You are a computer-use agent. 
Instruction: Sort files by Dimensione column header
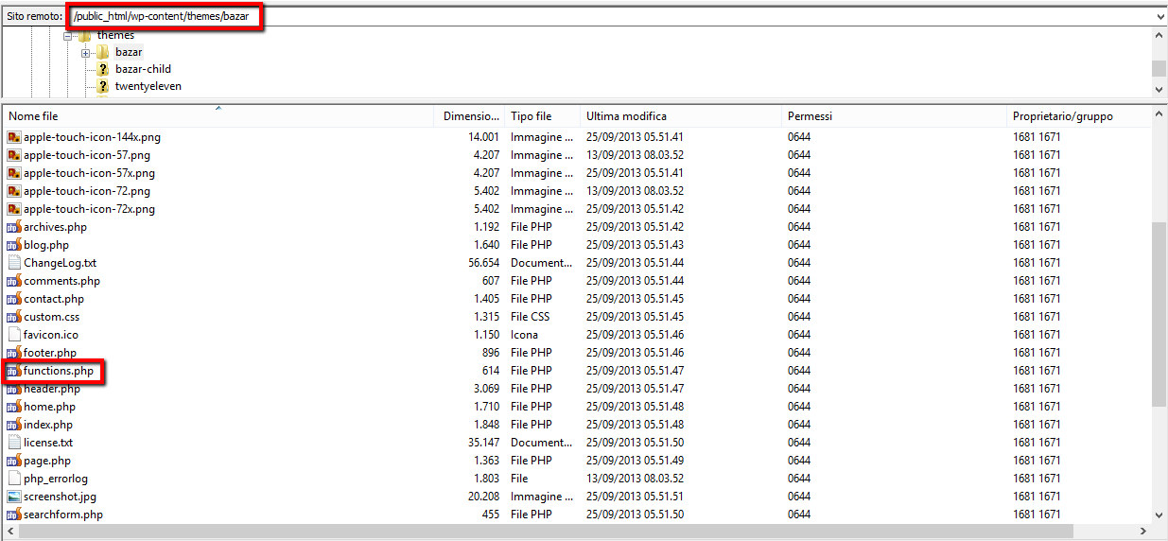click(x=470, y=116)
